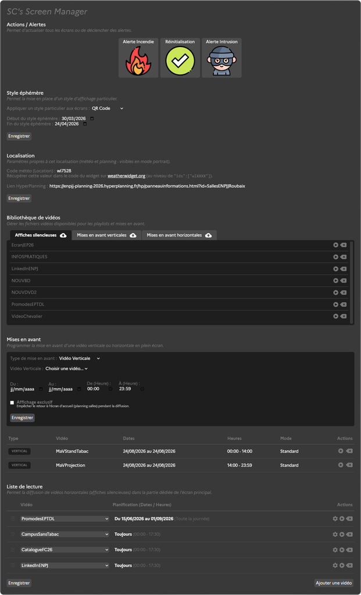Enable the Affichage exclusif checkbox
This screenshot has width=361, height=595.
coord(12,403)
